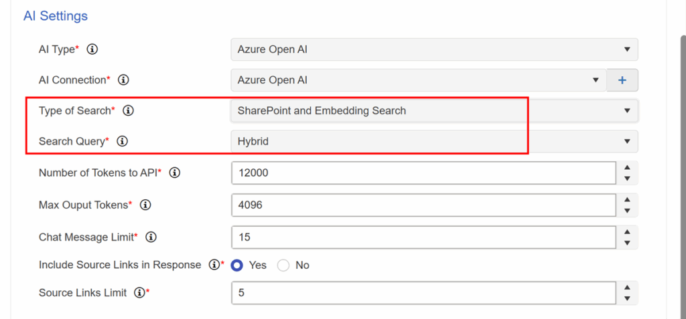Increase Number of Tokens to API value
The image size is (686, 319).
tap(627, 167)
